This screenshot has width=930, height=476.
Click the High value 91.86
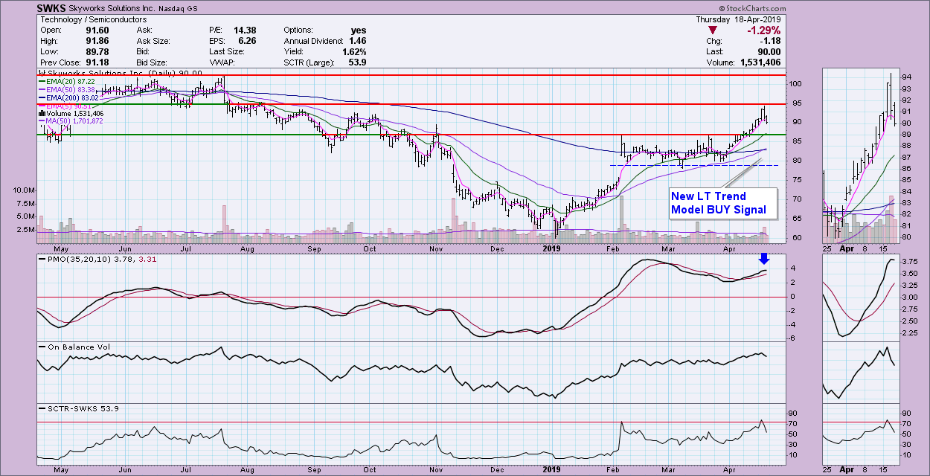pyautogui.click(x=97, y=42)
